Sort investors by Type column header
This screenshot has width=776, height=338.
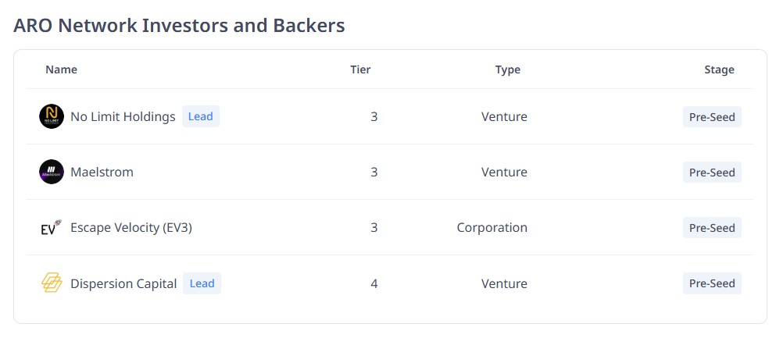click(x=508, y=69)
